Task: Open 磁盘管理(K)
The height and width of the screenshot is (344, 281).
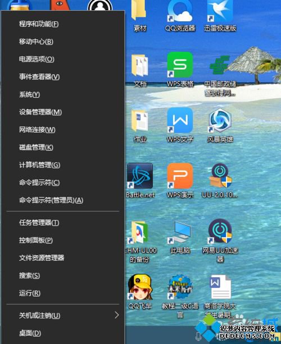Action: pos(63,147)
